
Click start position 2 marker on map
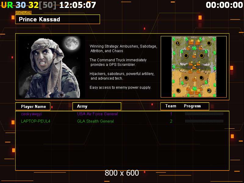point(209,90)
